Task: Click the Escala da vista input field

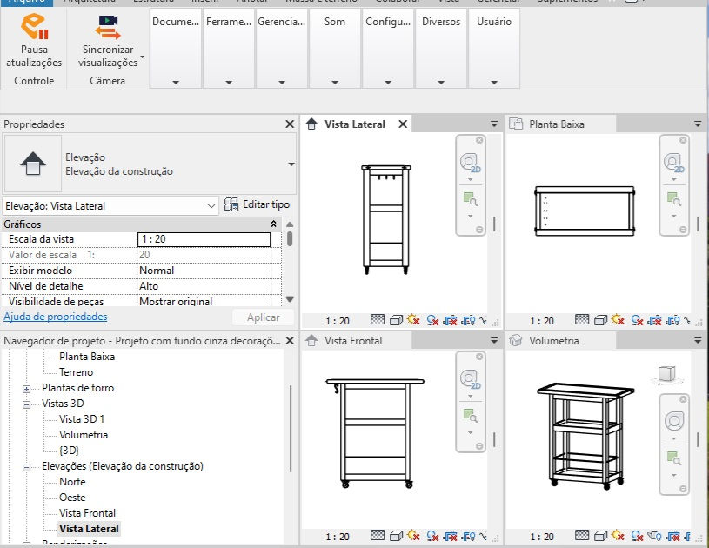Action: tap(204, 239)
